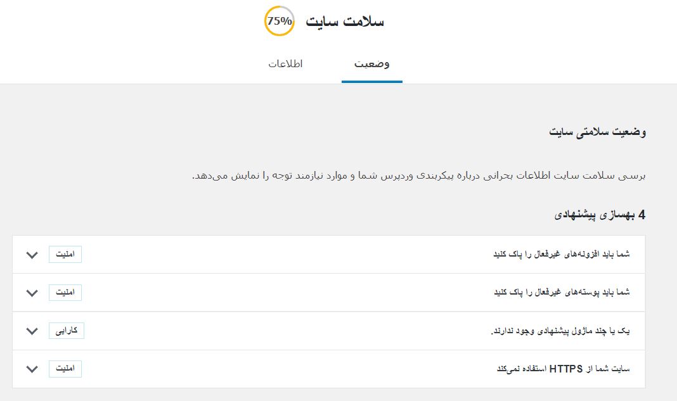Click the امنیت badge on the HTTPS row
The width and height of the screenshot is (677, 401).
point(65,368)
